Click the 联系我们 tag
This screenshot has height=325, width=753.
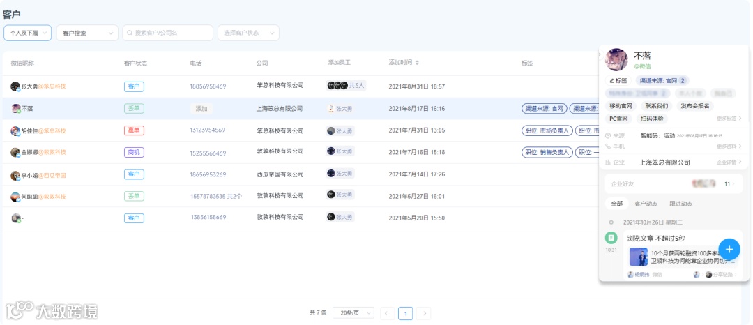coord(657,105)
